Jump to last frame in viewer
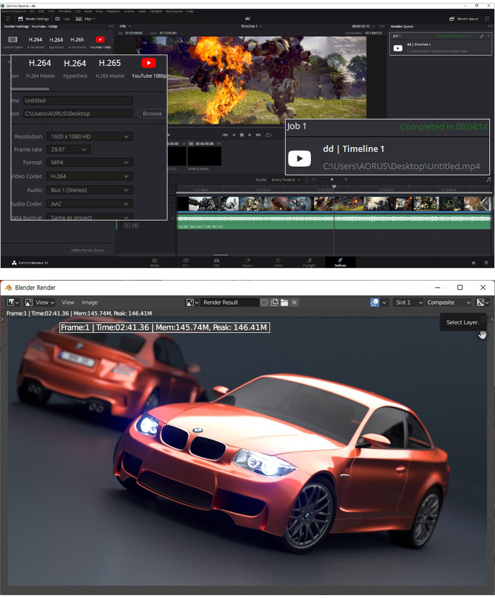 click(258, 135)
